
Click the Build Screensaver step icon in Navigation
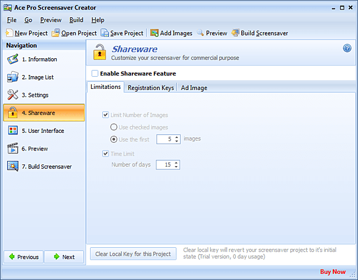pyautogui.click(x=13, y=166)
